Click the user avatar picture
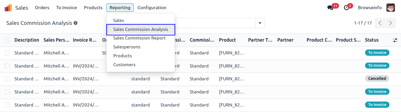This screenshot has width=401, height=112. [x=390, y=8]
